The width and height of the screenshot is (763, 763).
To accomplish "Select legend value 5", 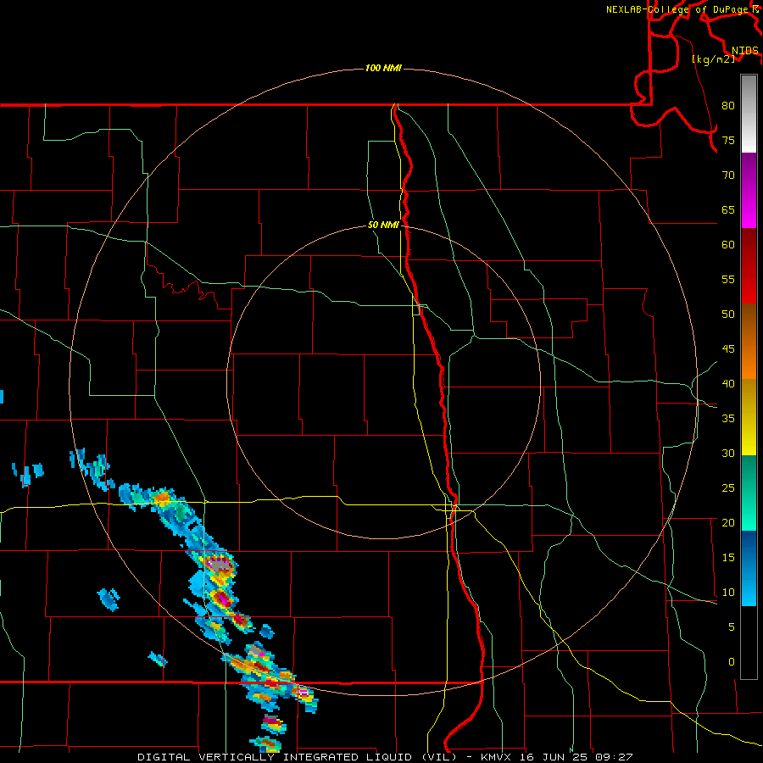I will [x=732, y=627].
